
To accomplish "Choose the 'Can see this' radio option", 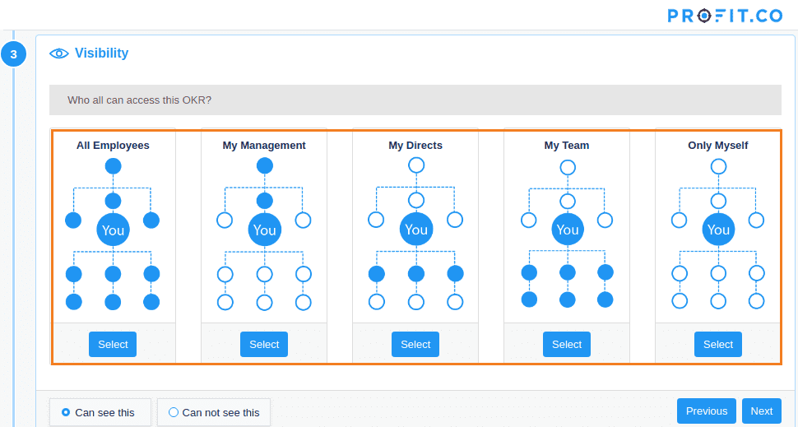I will 66,412.
